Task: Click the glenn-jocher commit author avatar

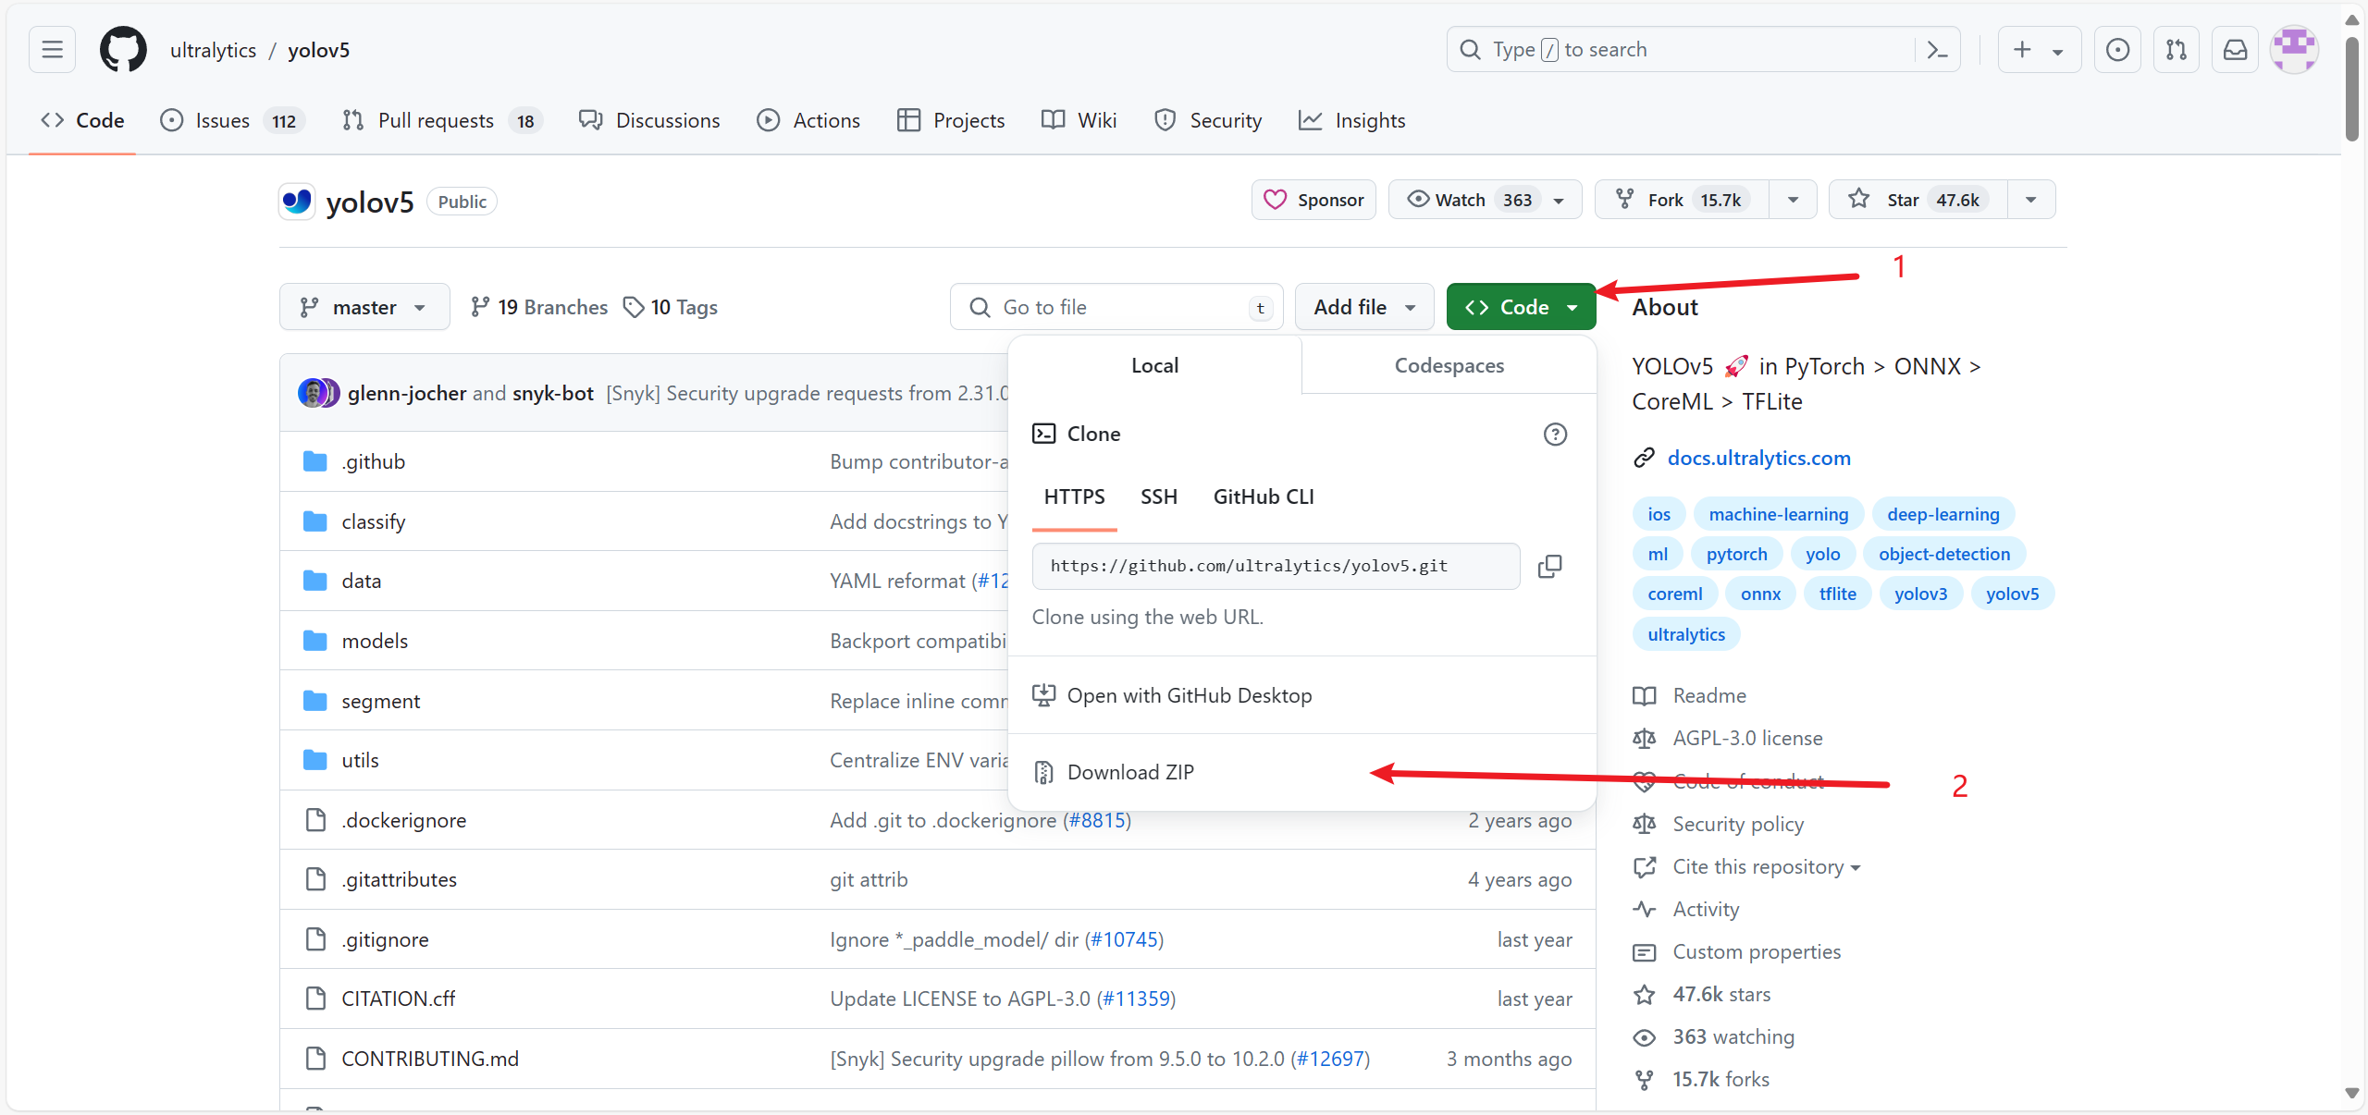Action: click(312, 393)
